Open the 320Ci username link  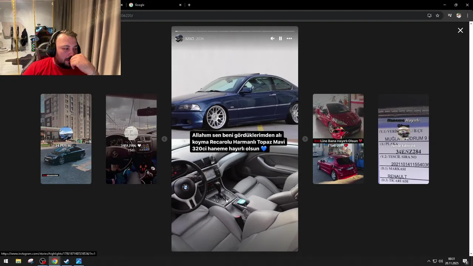tap(189, 39)
